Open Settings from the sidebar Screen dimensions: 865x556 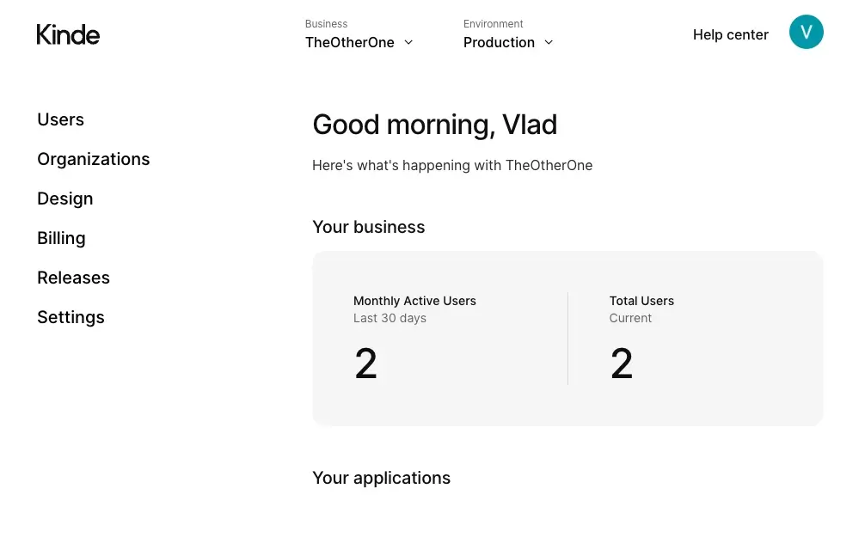click(x=71, y=317)
